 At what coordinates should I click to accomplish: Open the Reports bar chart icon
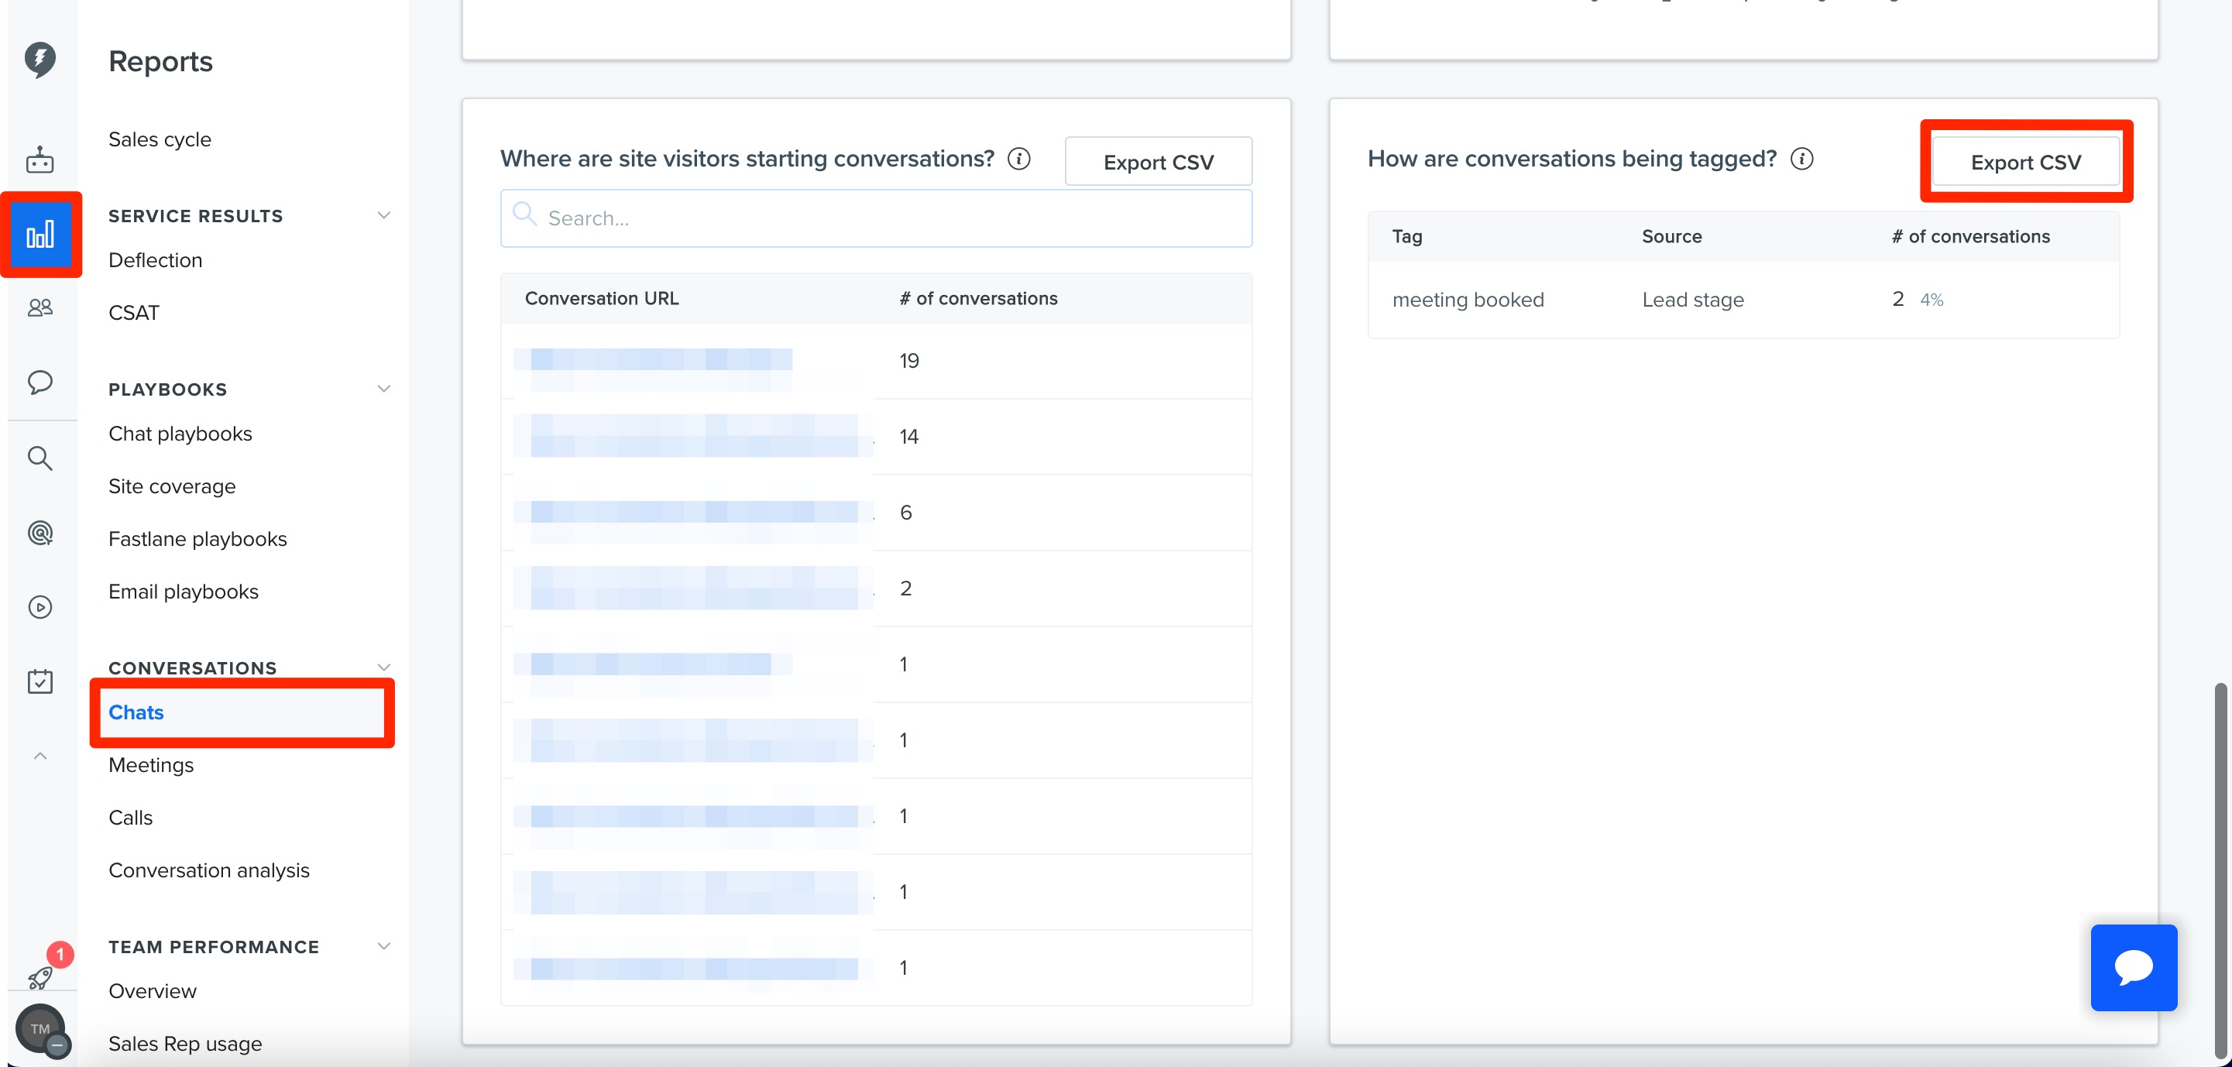tap(39, 235)
